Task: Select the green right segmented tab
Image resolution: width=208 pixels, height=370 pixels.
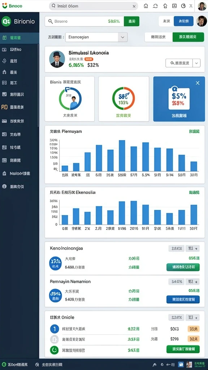Action: (x=188, y=37)
